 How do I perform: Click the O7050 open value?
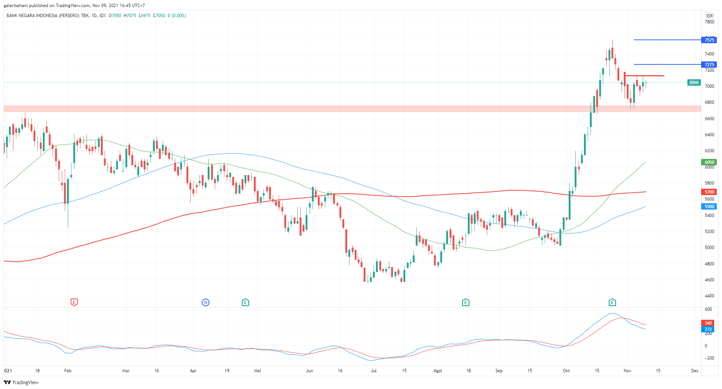coord(115,16)
